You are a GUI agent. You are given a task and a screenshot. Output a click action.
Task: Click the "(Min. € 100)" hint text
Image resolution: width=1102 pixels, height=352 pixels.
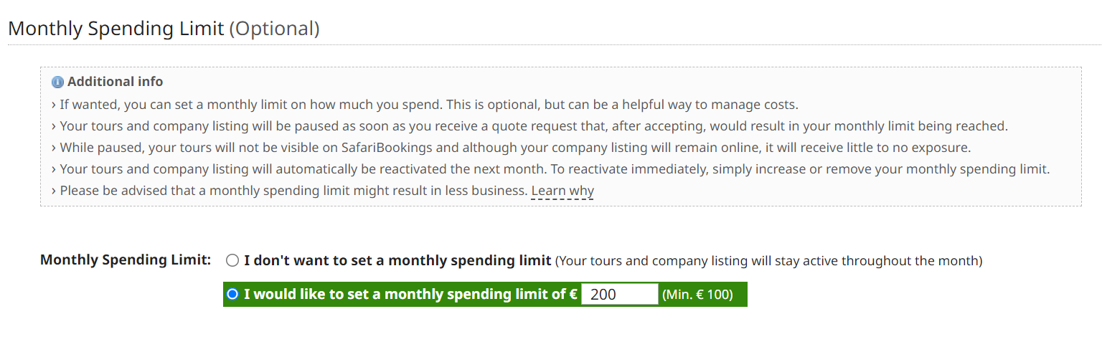[697, 295]
